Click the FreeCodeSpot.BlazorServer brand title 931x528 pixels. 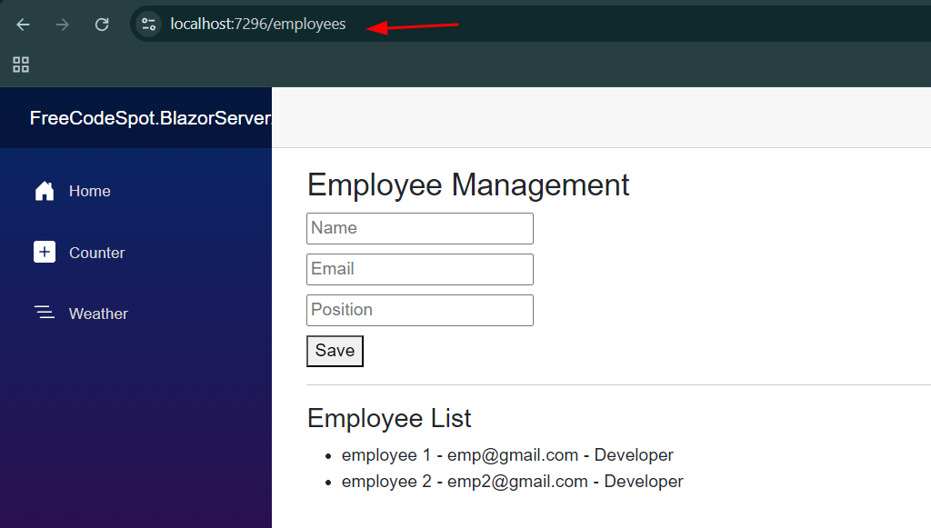150,118
